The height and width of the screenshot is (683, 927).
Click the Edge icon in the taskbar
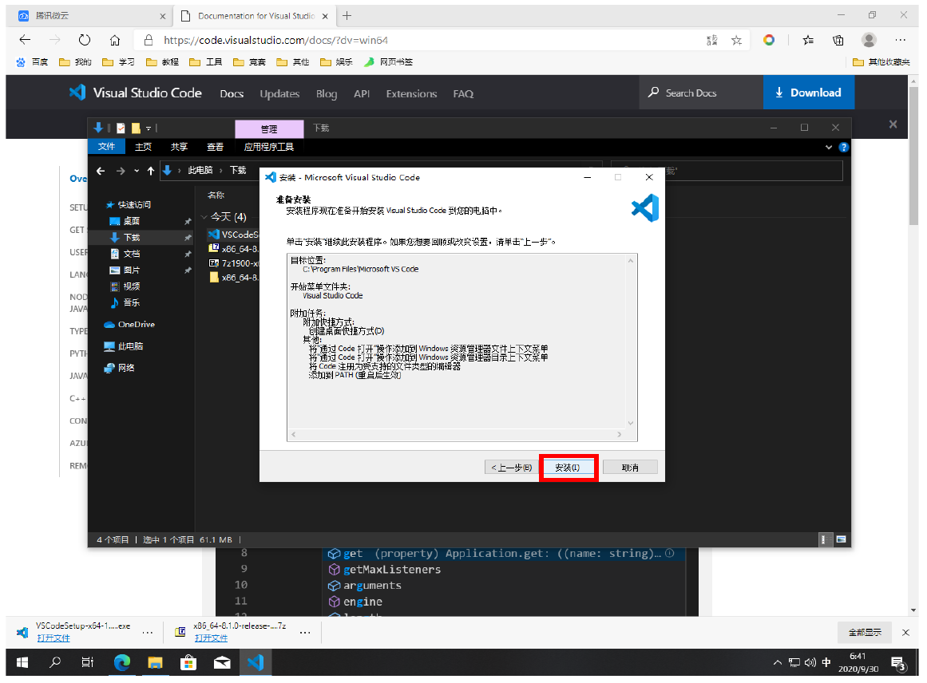pos(122,662)
